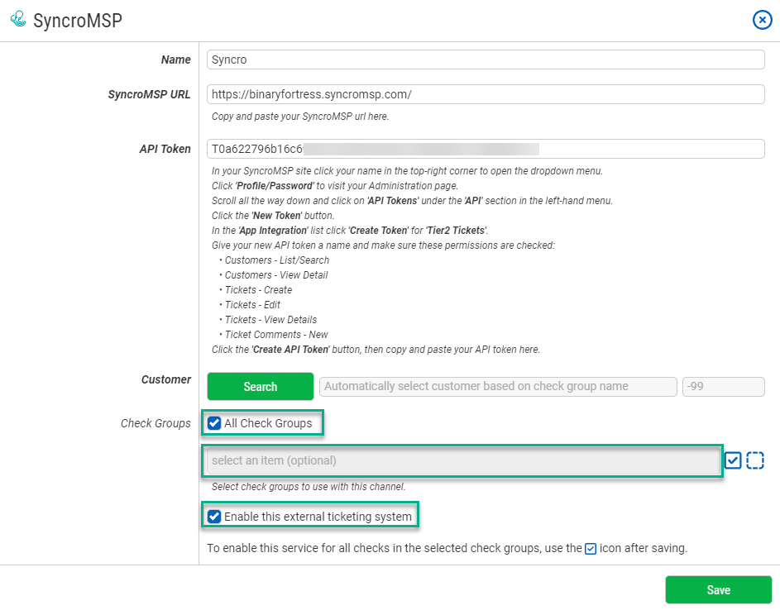This screenshot has height=610, width=780.
Task: Select all check groups via checkmark icon
Action: (732, 460)
